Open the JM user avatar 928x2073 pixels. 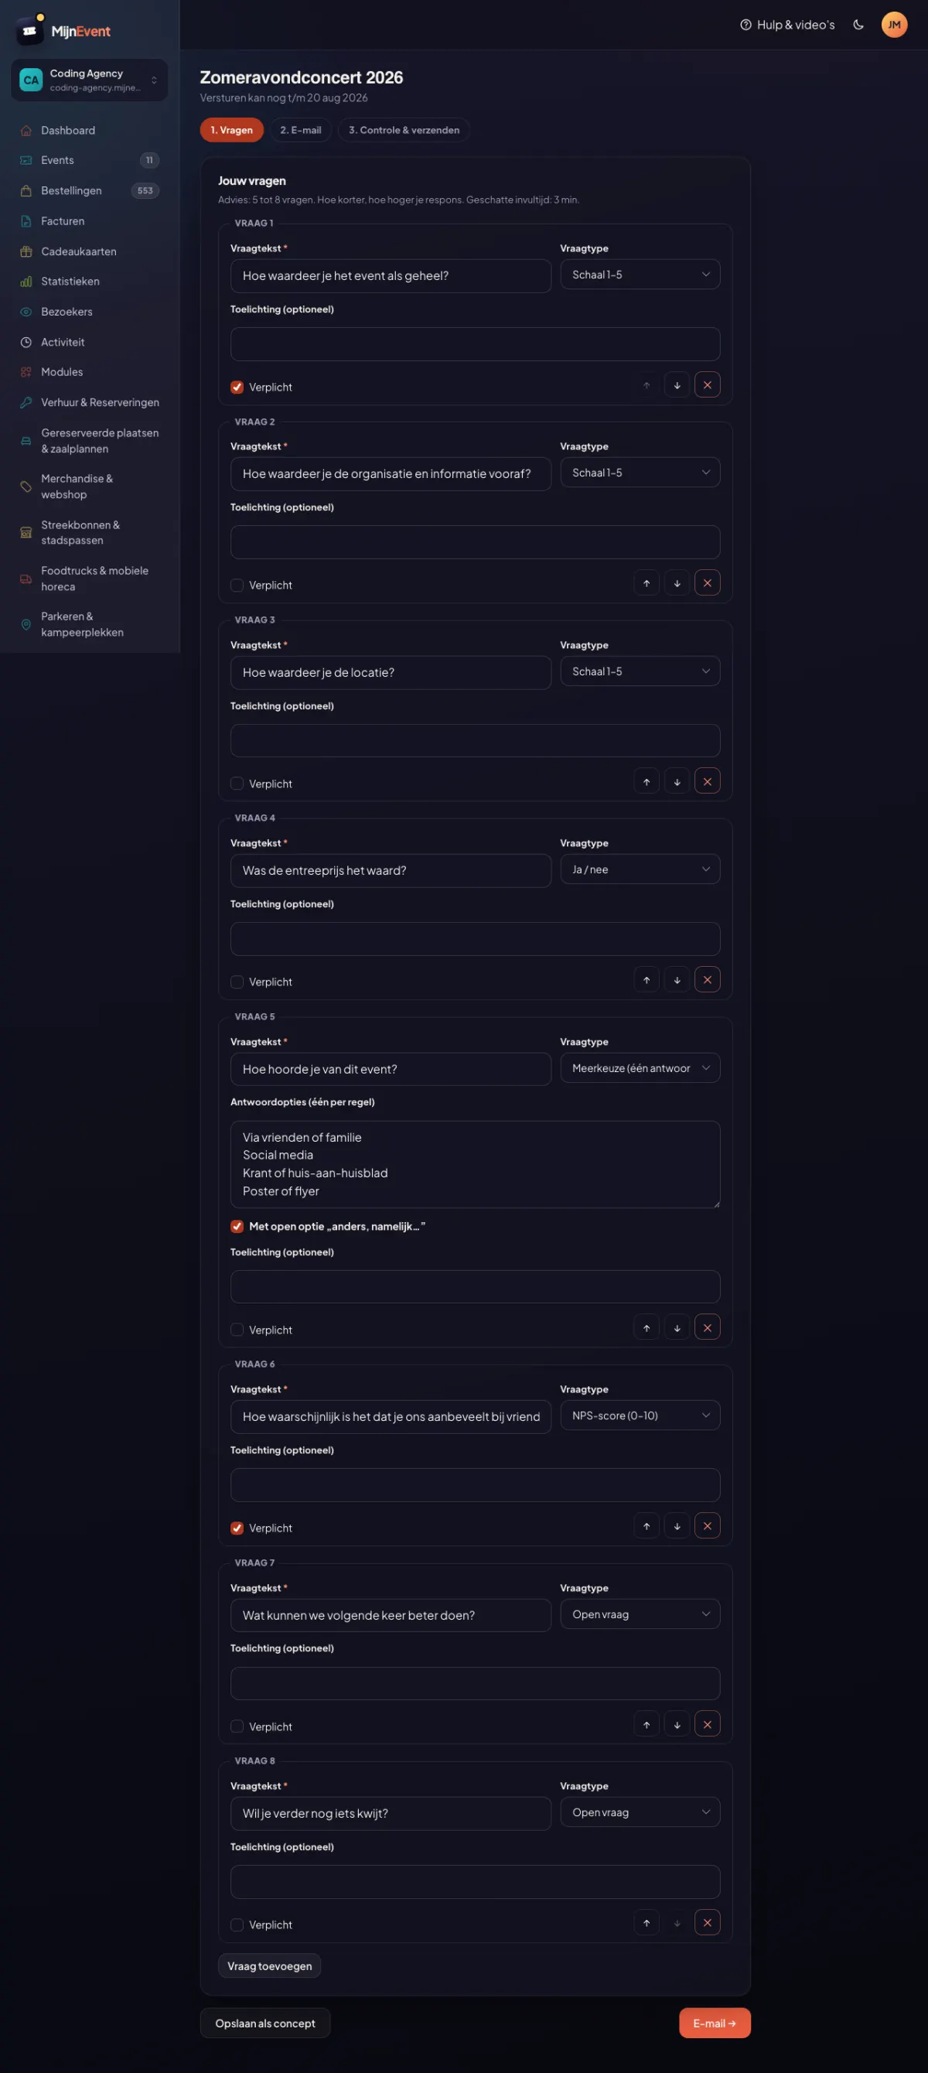coord(894,25)
